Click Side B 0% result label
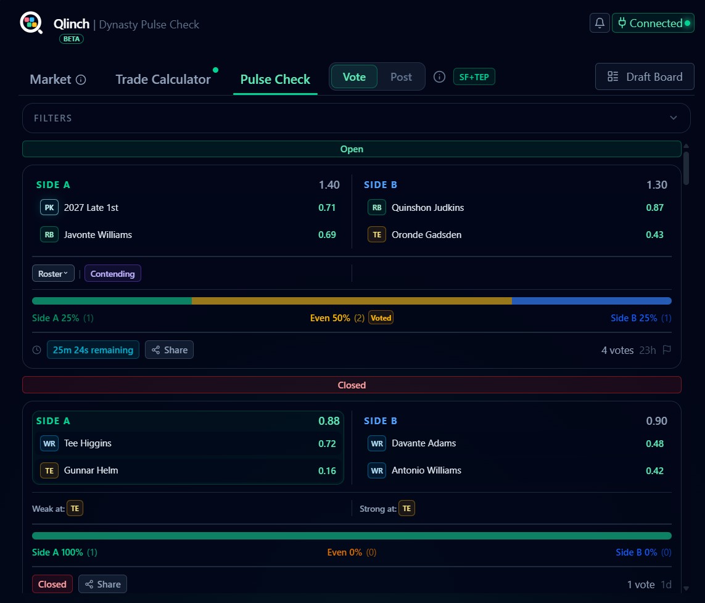The image size is (705, 603). click(643, 552)
